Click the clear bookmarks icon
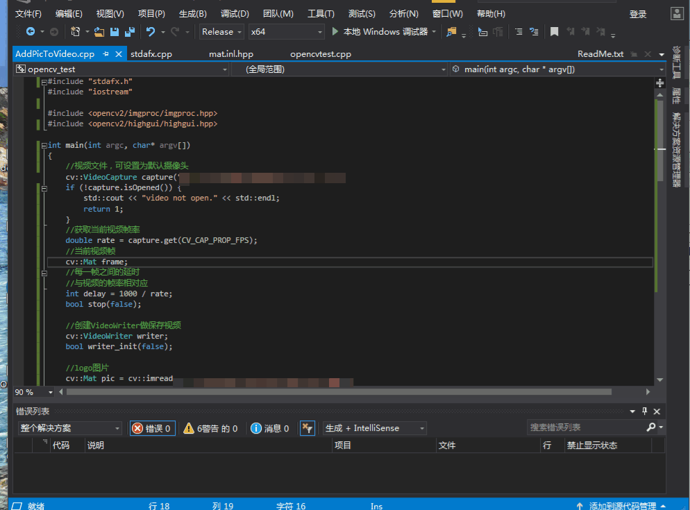This screenshot has height=510, width=690. pos(600,31)
